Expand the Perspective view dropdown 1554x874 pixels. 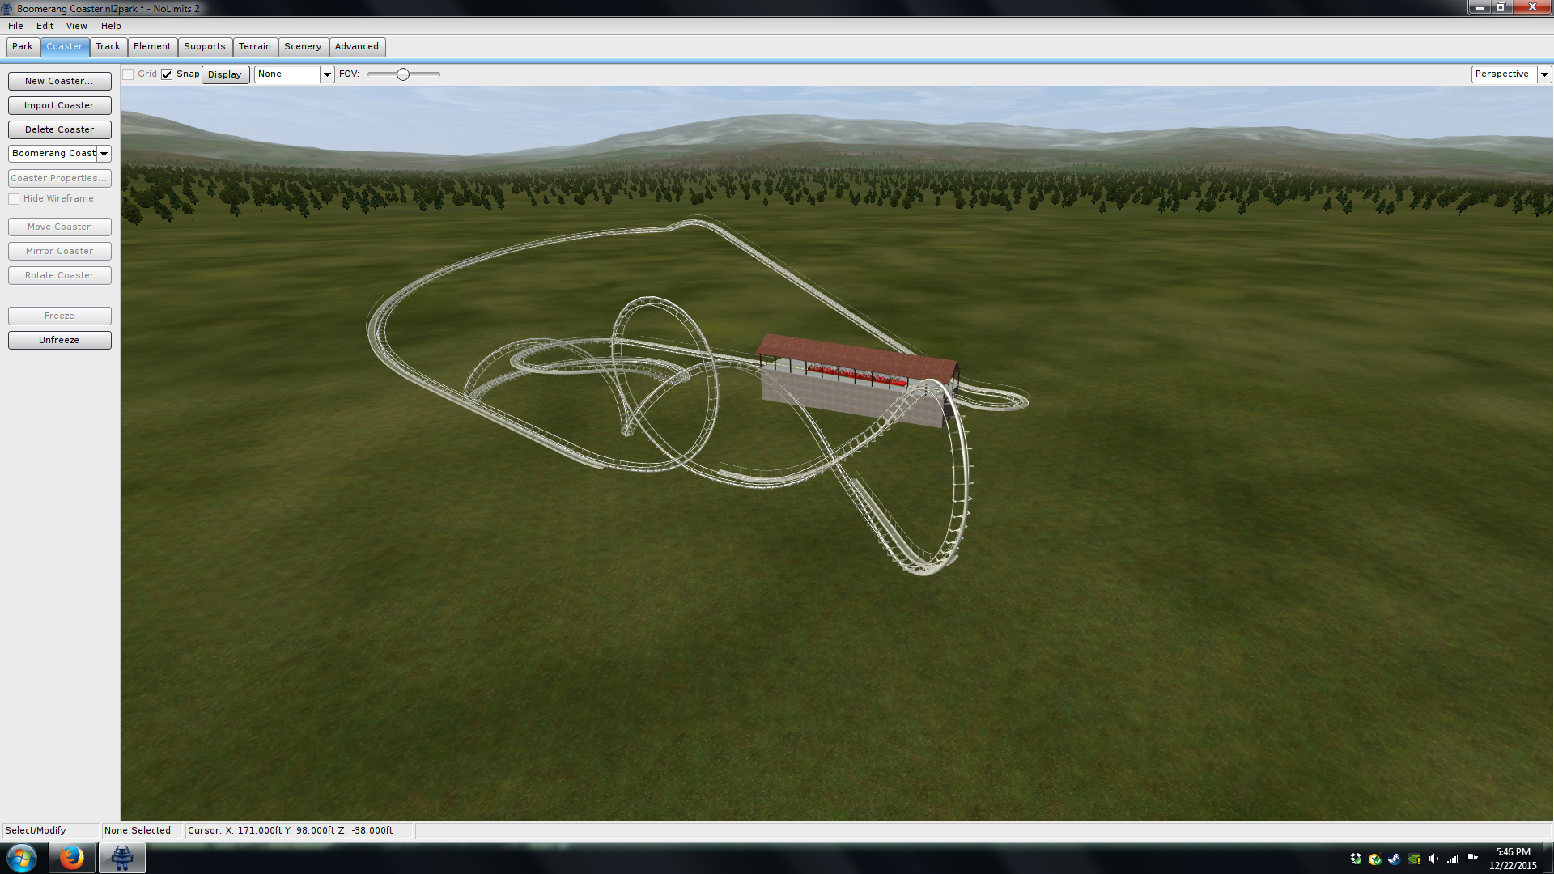tap(1544, 74)
